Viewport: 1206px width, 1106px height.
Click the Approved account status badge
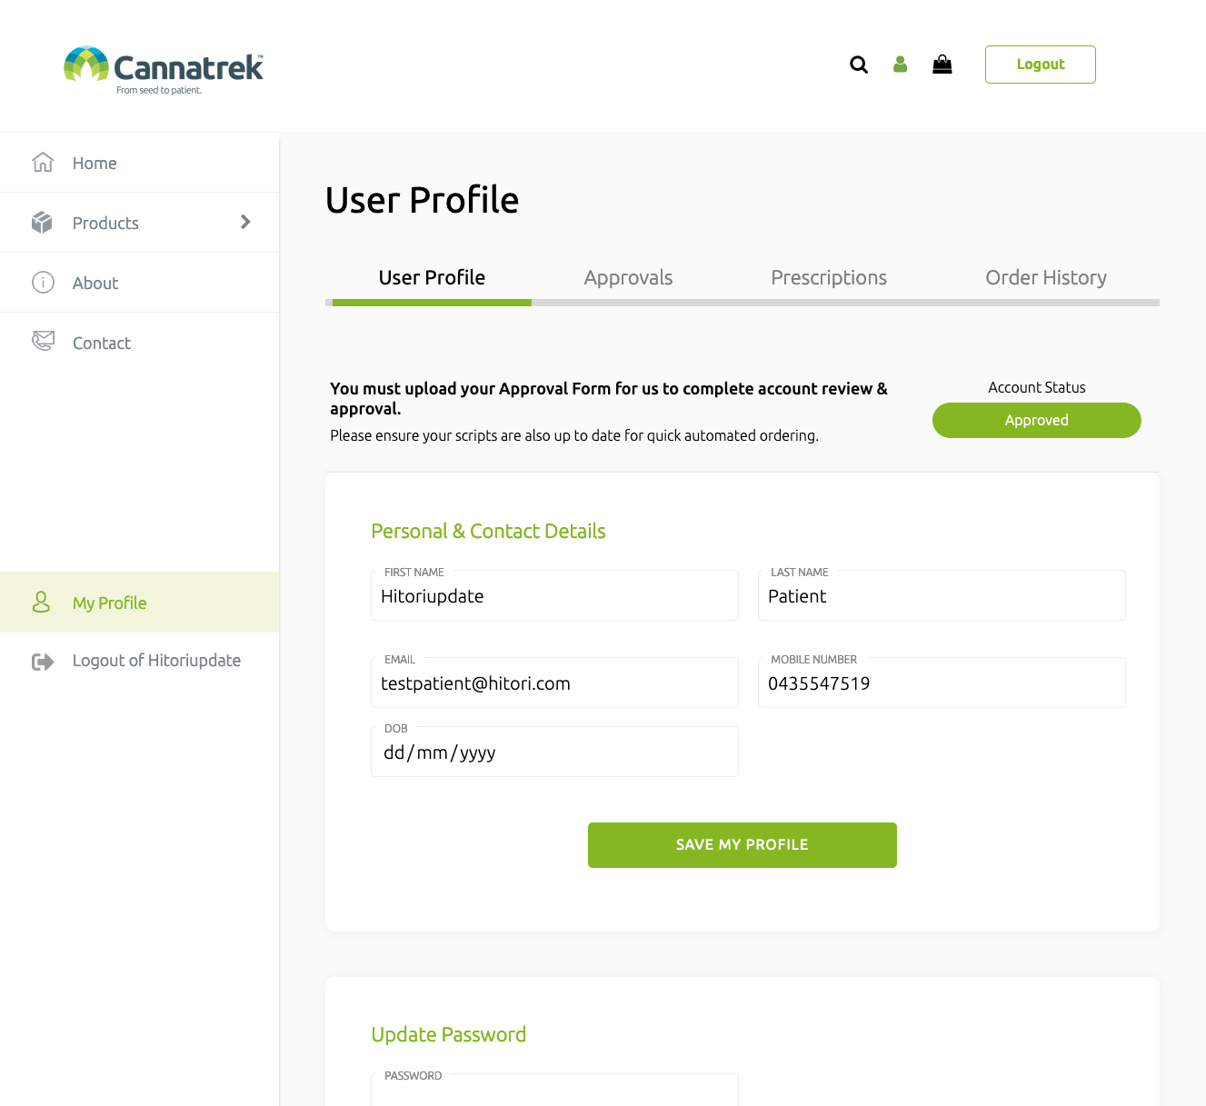[1037, 421]
